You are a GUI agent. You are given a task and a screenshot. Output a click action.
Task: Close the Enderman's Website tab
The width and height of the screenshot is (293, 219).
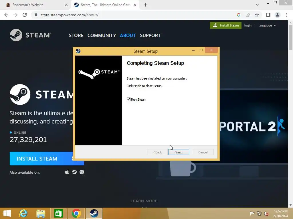tap(66, 5)
